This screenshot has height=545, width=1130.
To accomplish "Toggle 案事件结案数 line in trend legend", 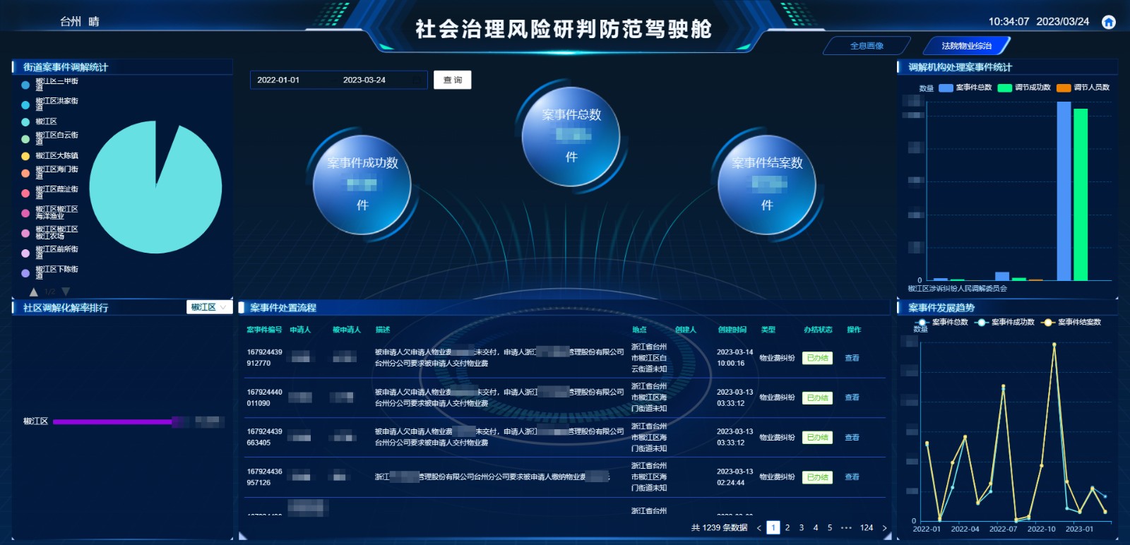I will (x=1071, y=323).
